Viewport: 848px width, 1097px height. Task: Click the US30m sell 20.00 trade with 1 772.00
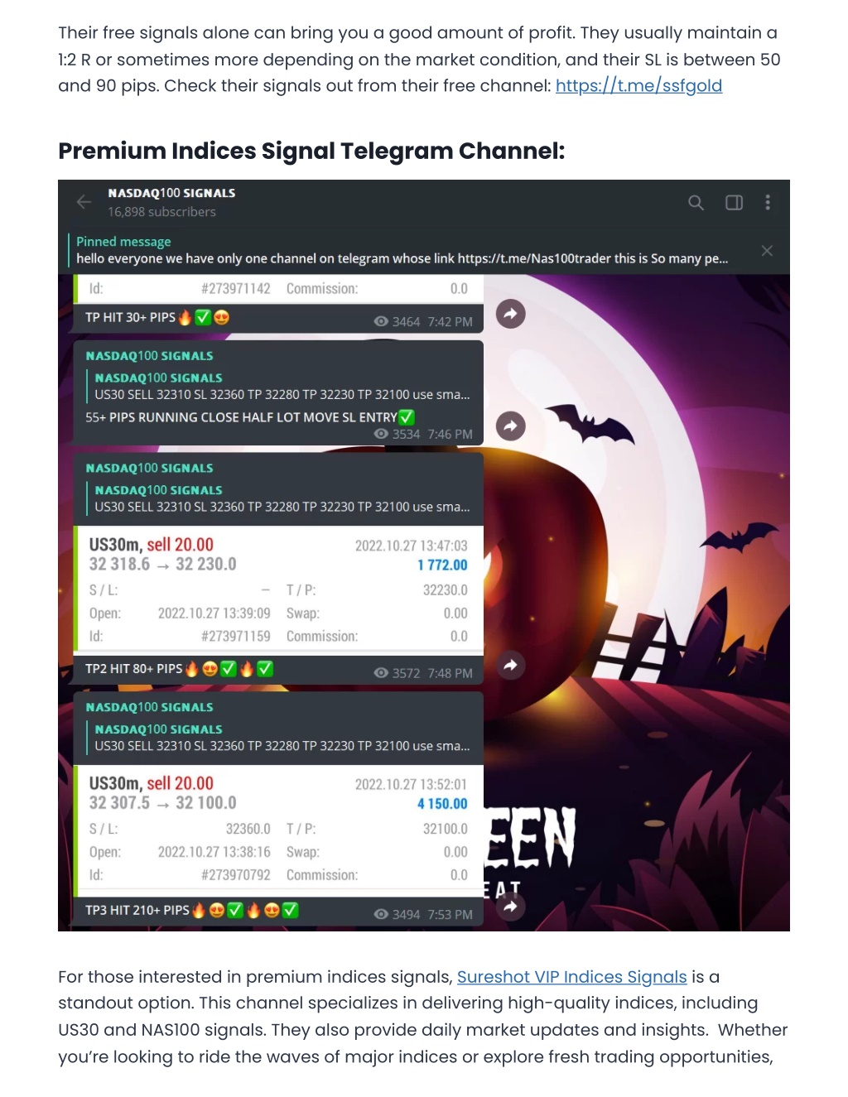(278, 589)
